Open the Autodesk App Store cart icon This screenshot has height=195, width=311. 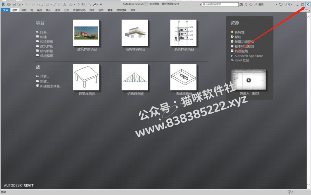tap(281, 5)
